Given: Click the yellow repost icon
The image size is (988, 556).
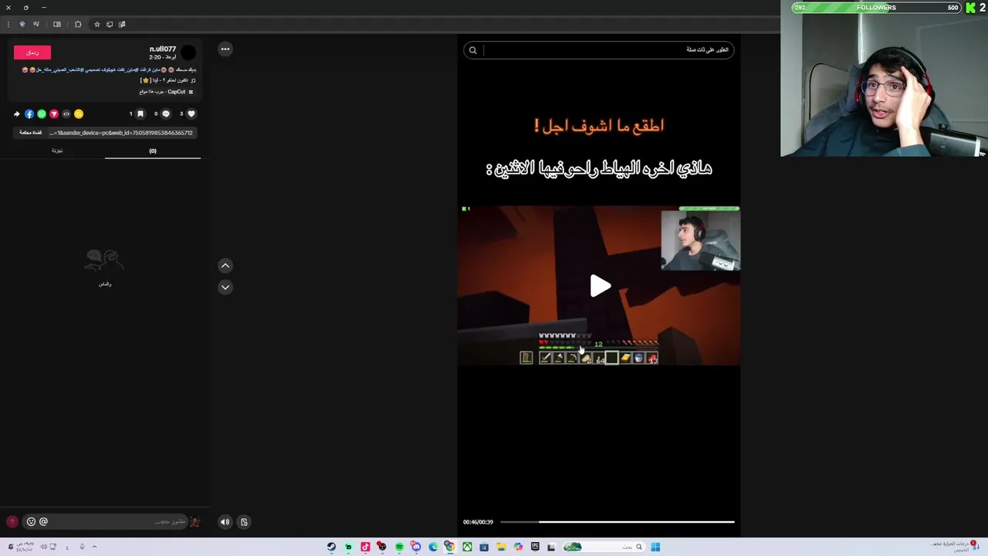Looking at the screenshot, I should click(x=79, y=114).
